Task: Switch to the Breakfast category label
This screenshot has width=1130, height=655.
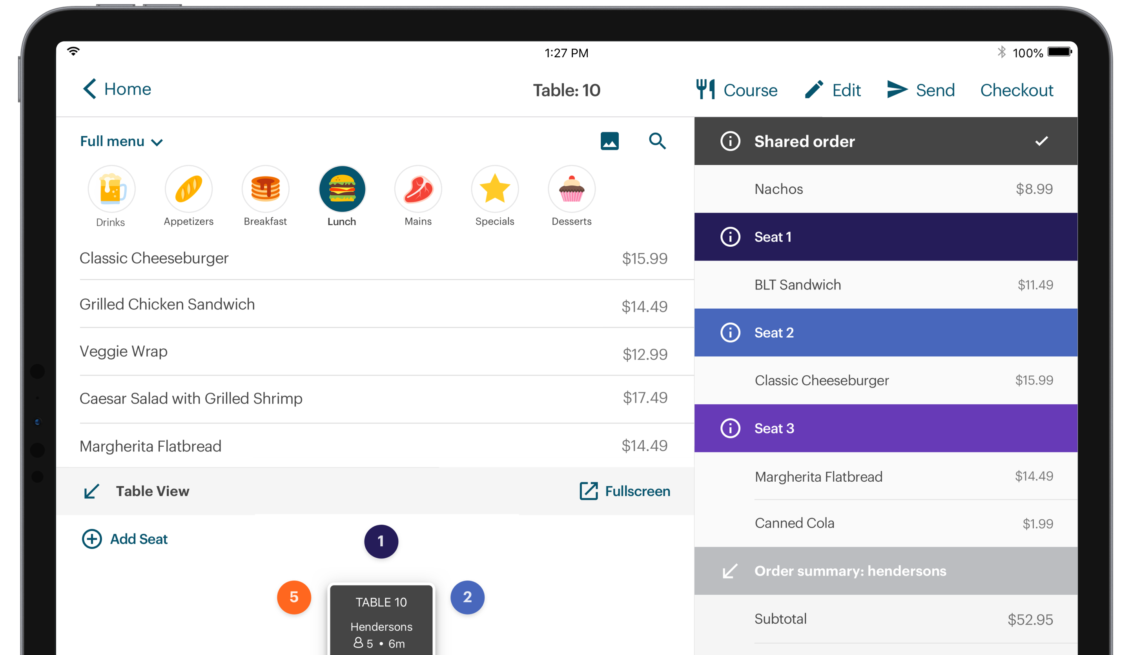Action: (265, 222)
